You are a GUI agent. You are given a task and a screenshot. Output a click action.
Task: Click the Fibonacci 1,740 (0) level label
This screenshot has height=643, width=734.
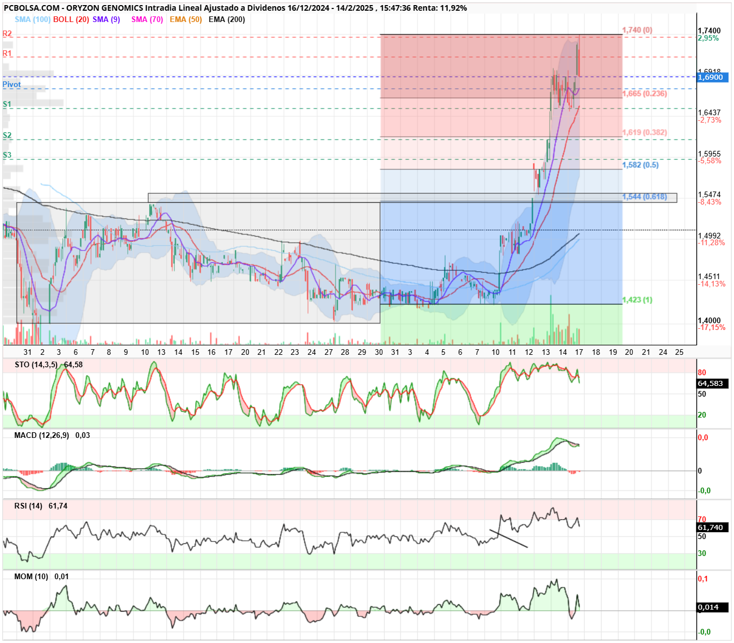tap(637, 30)
